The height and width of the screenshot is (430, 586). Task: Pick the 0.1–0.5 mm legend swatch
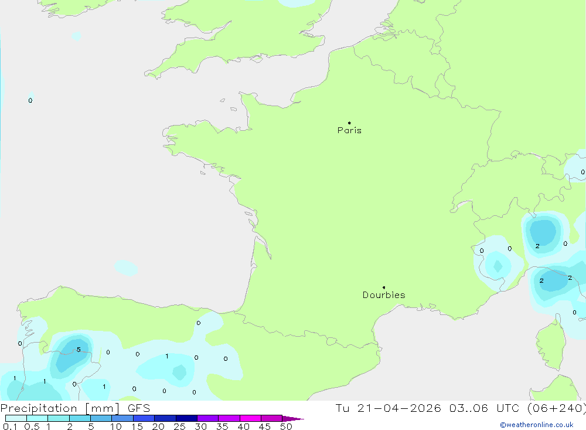(16, 418)
